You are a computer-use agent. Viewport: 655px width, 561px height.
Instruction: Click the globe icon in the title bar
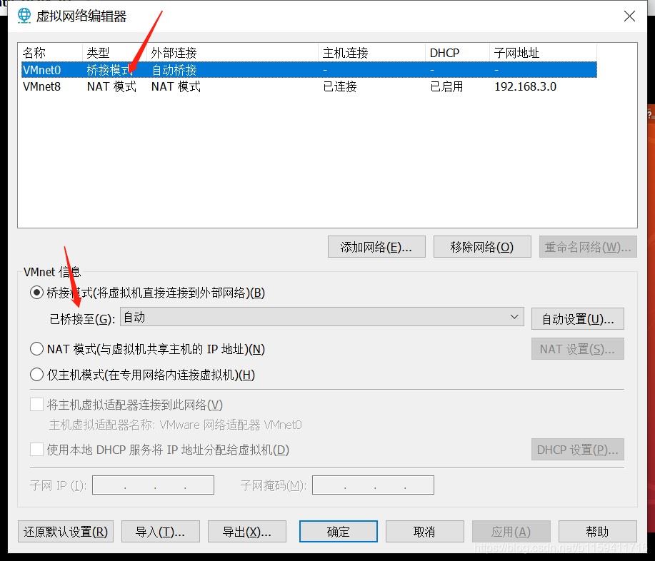24,16
